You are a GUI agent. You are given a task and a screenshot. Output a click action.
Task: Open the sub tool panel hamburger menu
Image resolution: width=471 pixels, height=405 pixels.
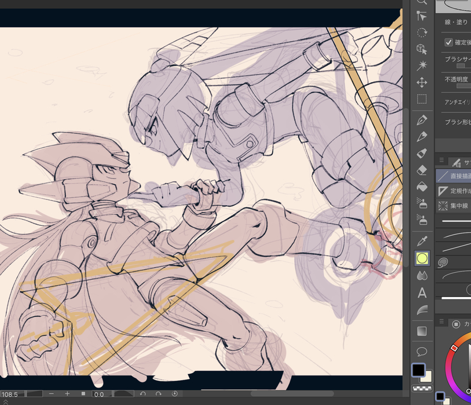[442, 160]
